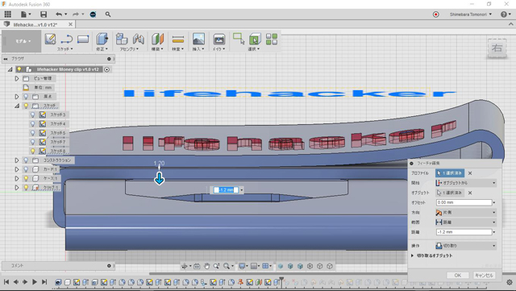
Task: Click プロファイル 1 選択済み selector button
Action: (450, 173)
